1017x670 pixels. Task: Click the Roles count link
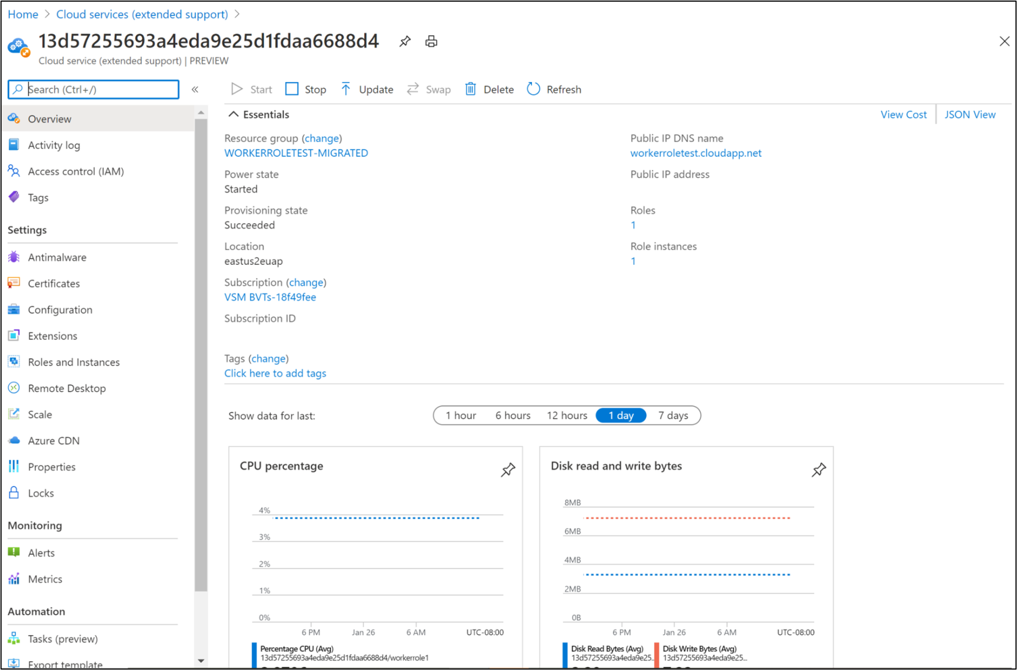coord(633,225)
